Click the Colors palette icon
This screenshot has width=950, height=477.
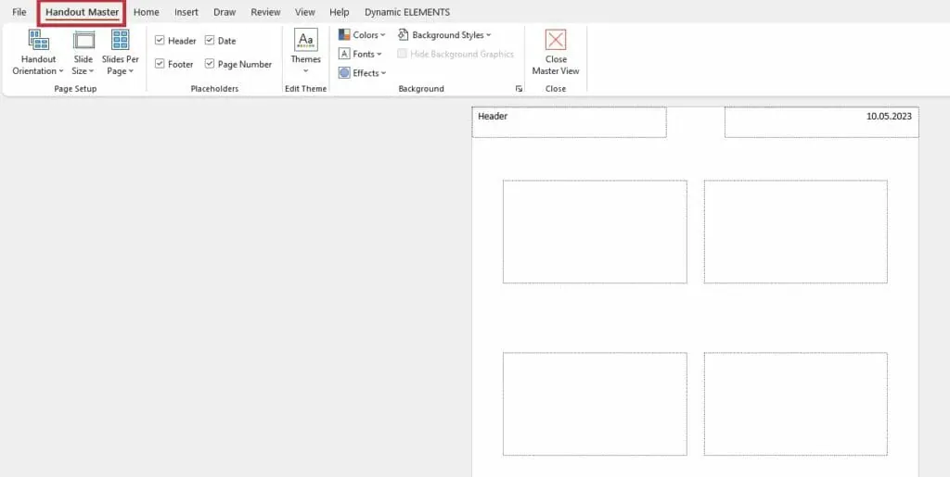pos(344,35)
